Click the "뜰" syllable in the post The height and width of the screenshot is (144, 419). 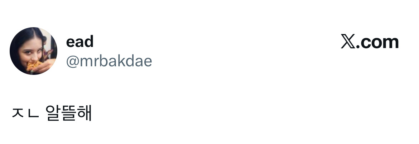(x=69, y=113)
